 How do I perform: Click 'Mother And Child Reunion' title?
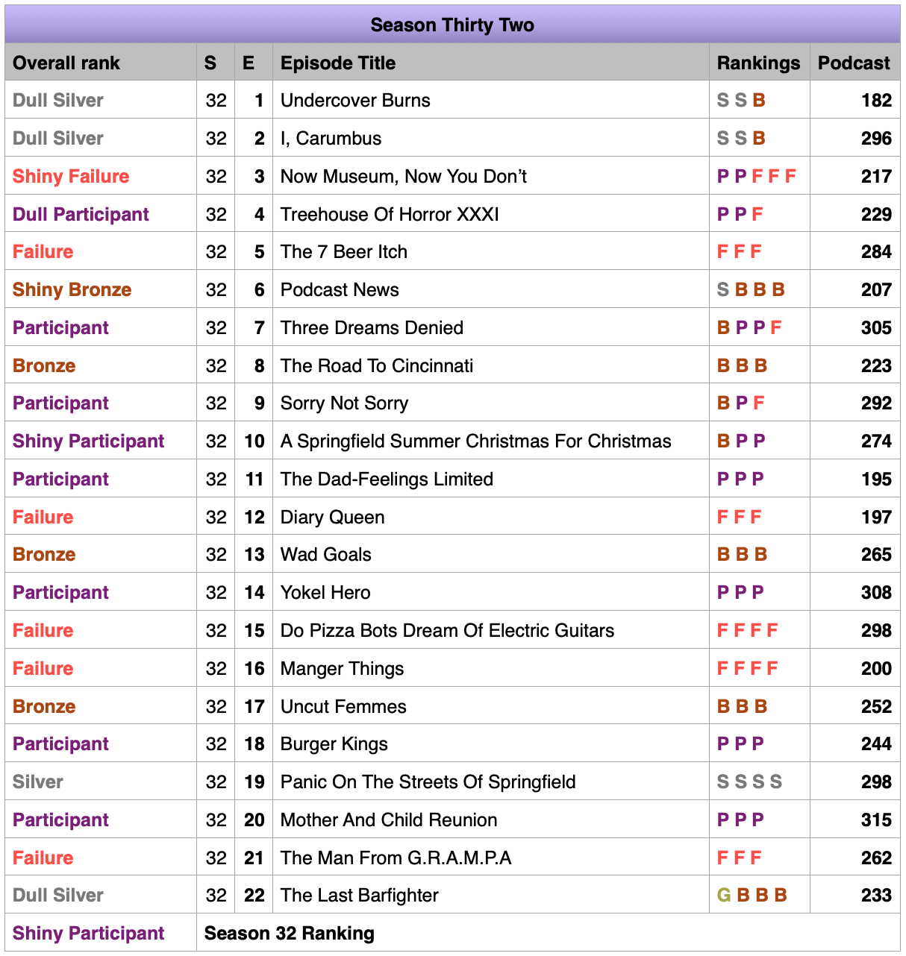coord(389,820)
